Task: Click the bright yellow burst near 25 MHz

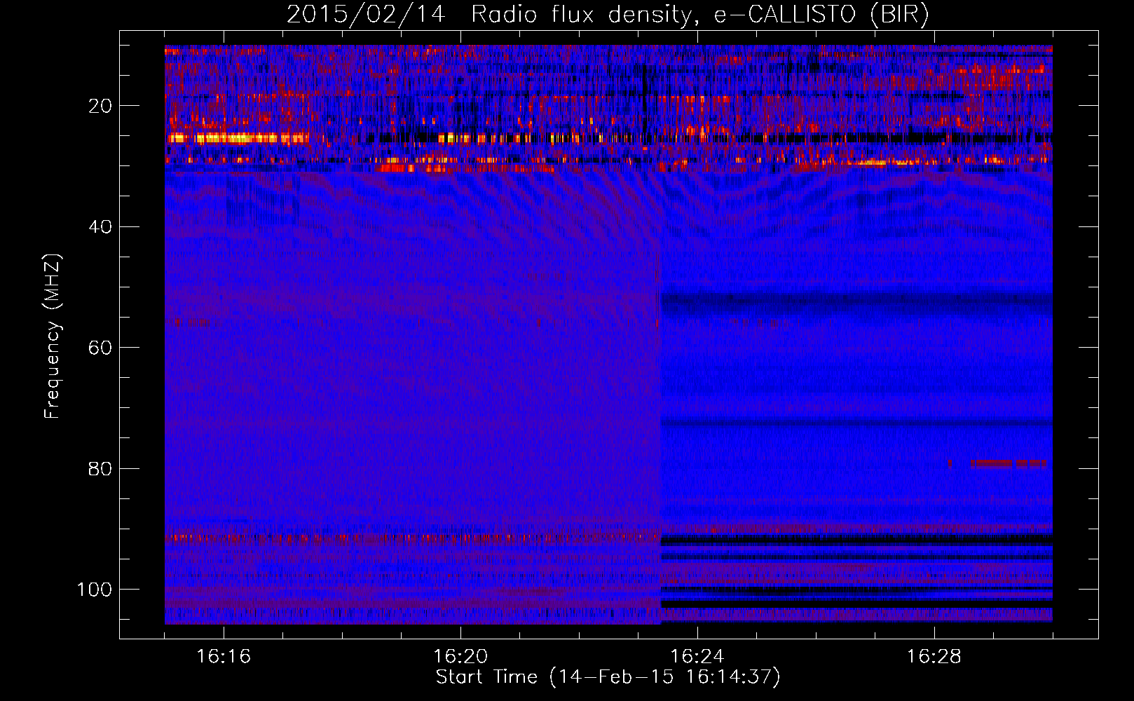Action: [x=238, y=138]
